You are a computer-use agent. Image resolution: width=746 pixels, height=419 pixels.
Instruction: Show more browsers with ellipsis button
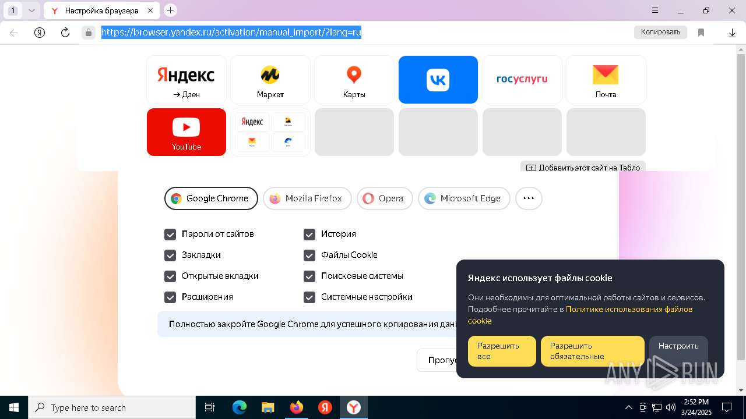(x=529, y=198)
